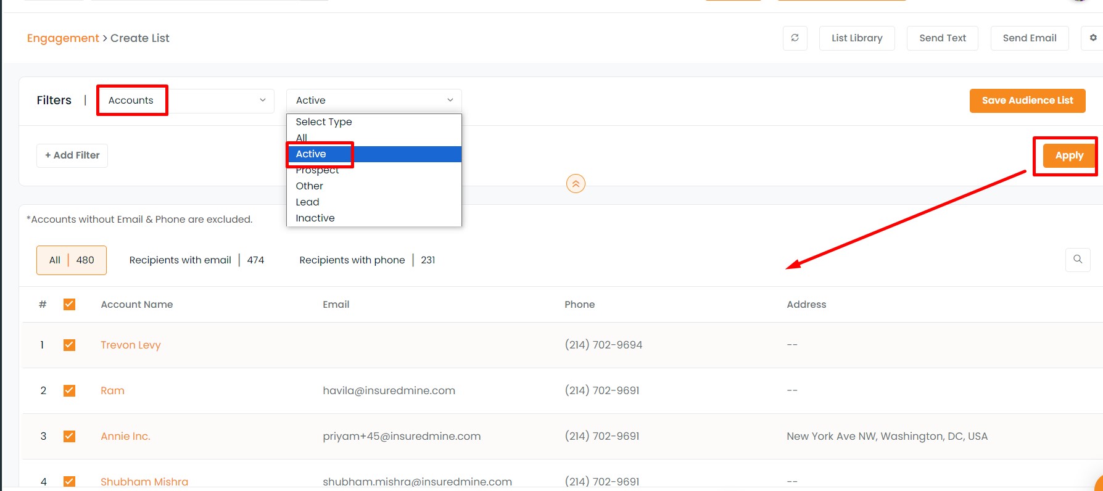Uncheck the Ram row checkbox
Viewport: 1103px width, 491px height.
pos(69,390)
